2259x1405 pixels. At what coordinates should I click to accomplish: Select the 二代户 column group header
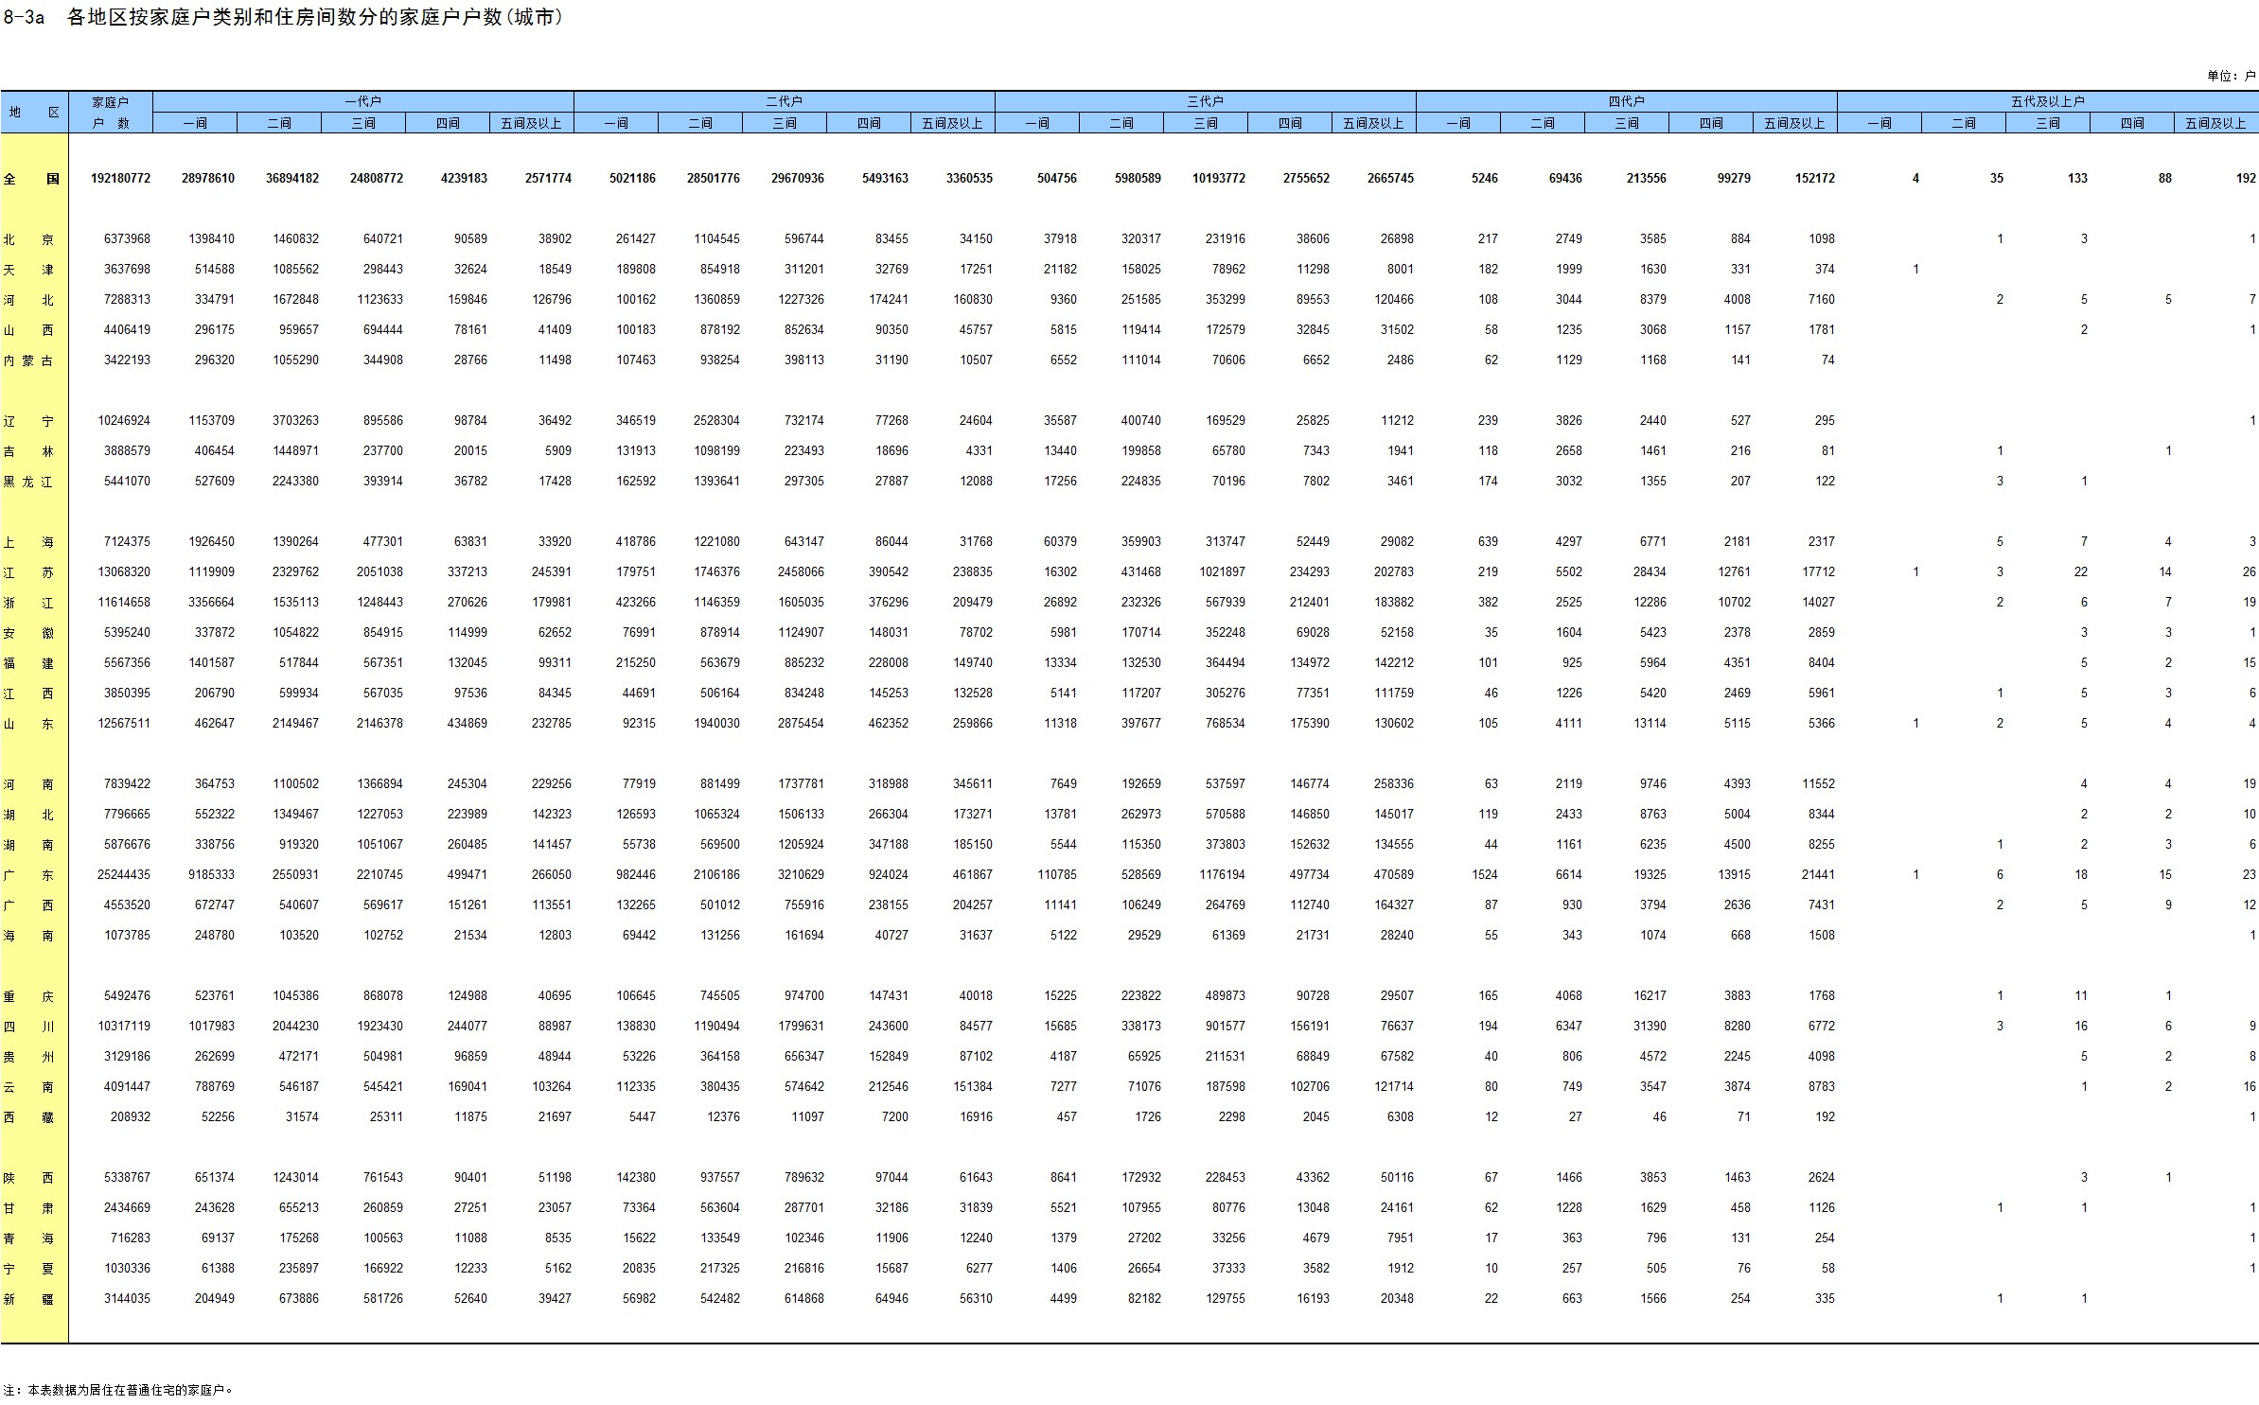click(784, 101)
